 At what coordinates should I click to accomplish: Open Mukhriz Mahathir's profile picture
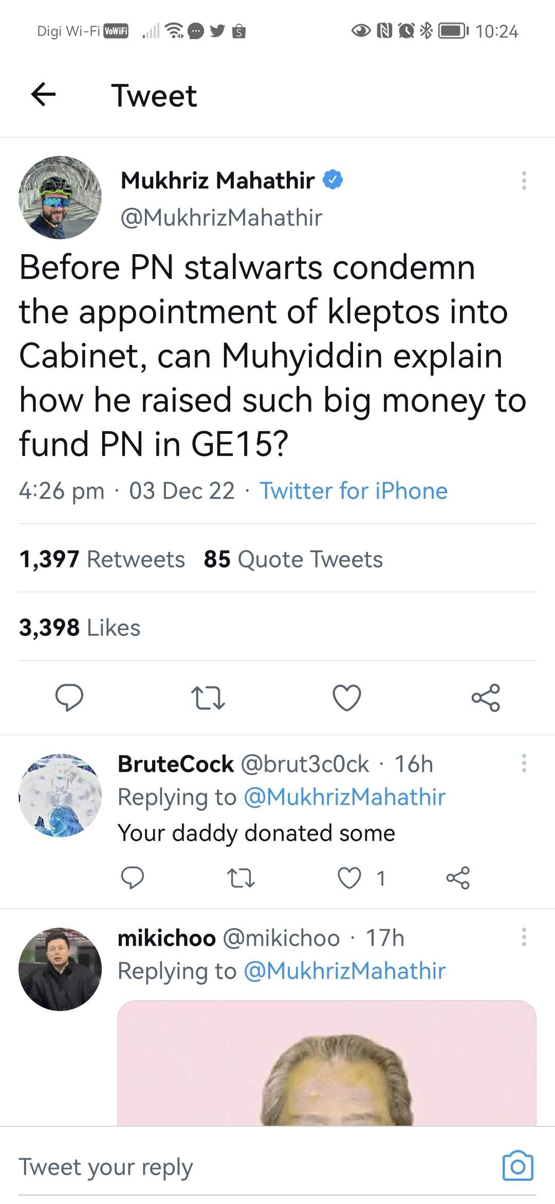click(x=60, y=198)
